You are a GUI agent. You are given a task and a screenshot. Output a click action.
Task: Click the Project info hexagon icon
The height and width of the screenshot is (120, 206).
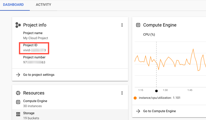tap(18, 25)
